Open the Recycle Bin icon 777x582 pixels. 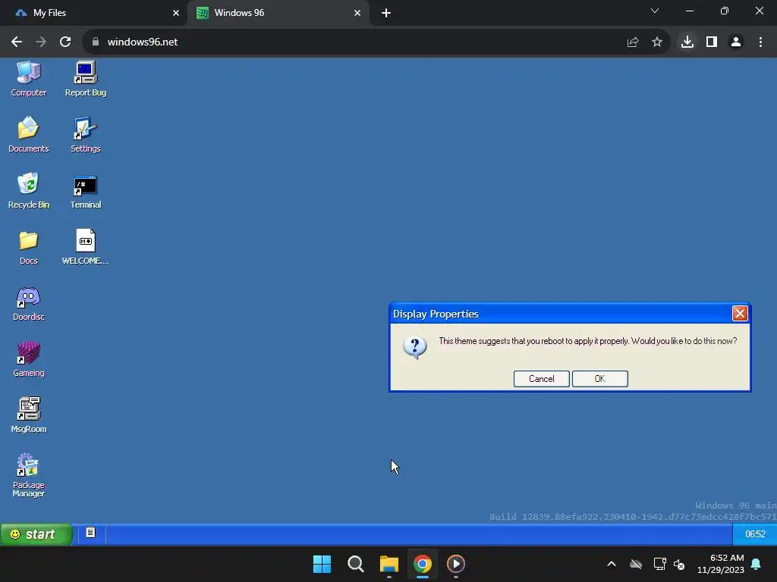tap(28, 190)
